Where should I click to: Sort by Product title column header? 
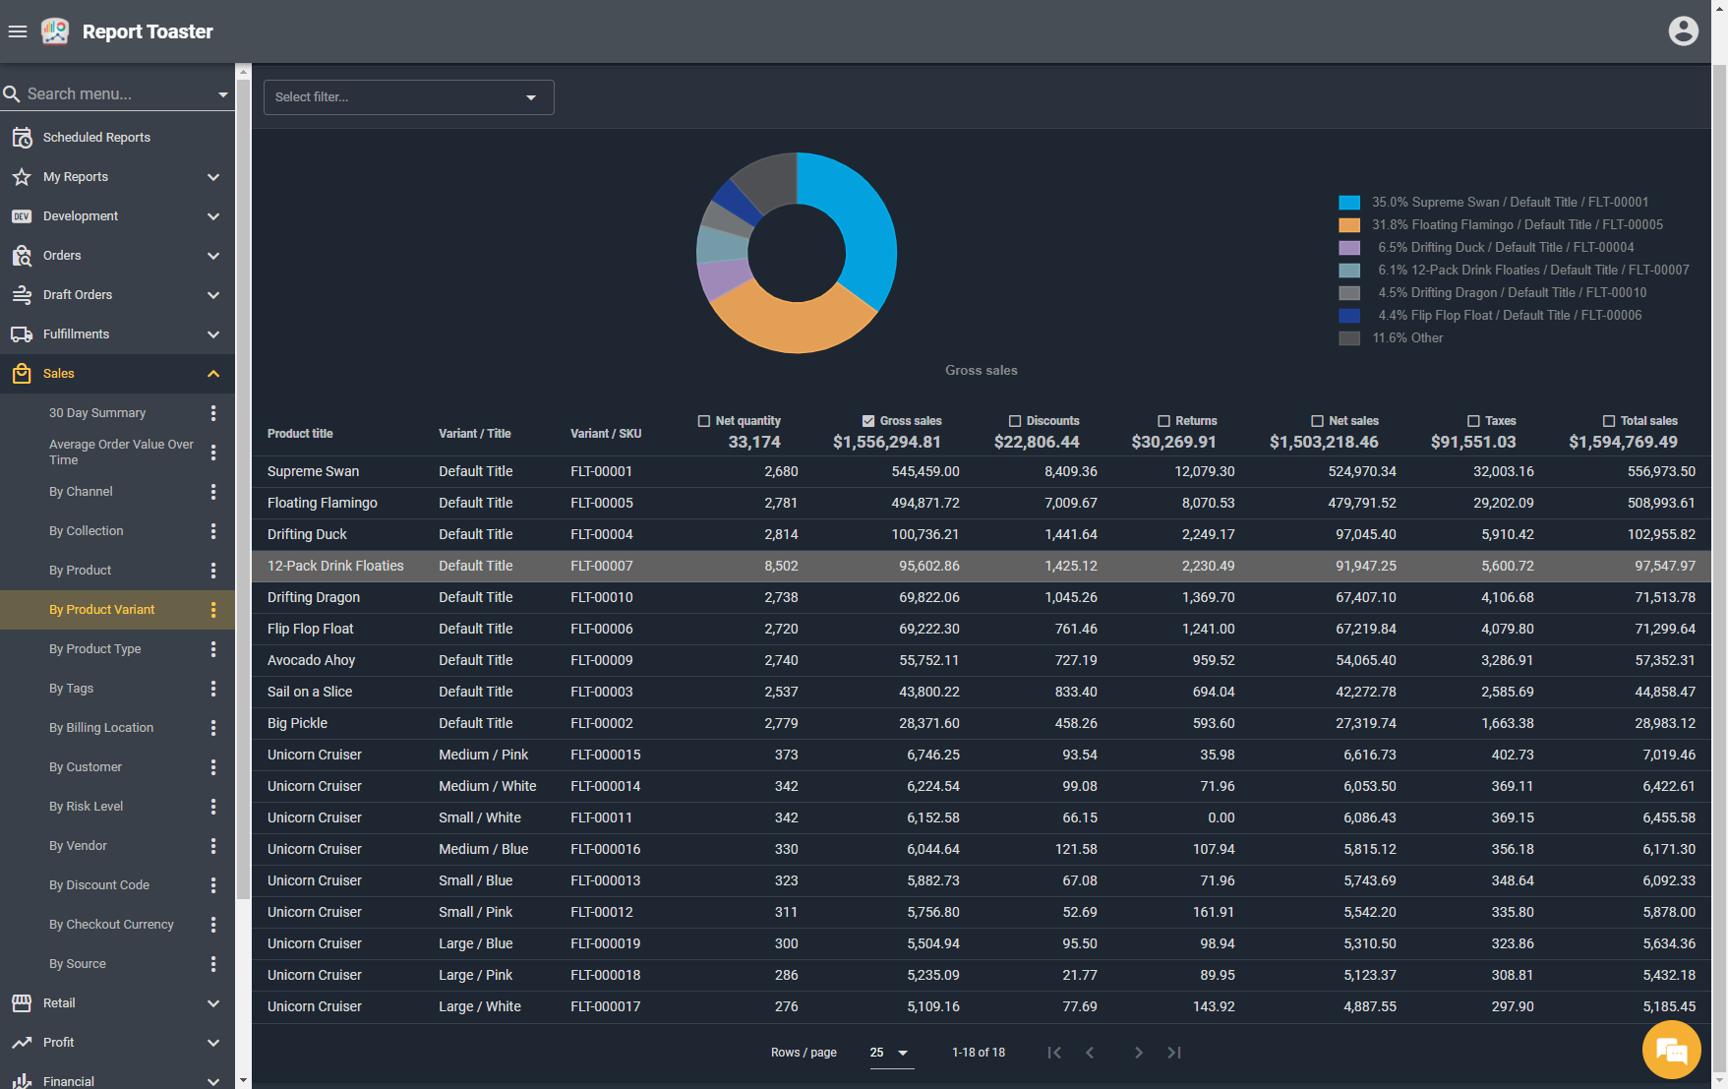[300, 434]
